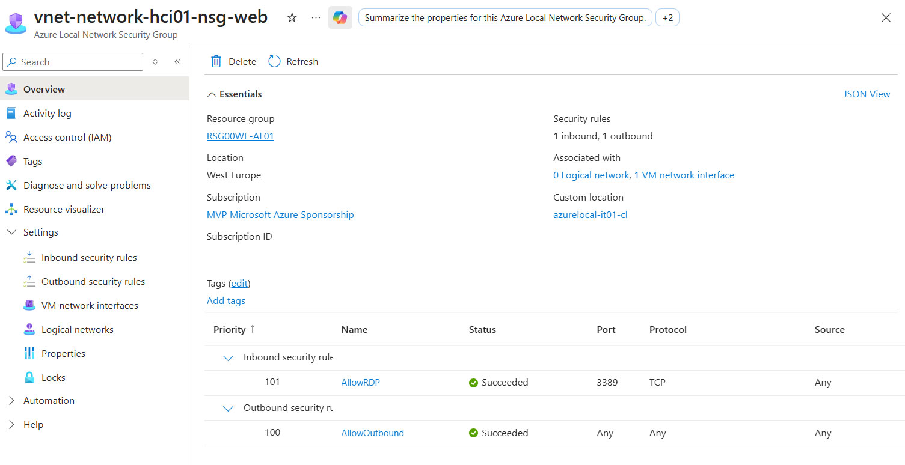Click the Protocol column header
The height and width of the screenshot is (465, 905).
click(x=668, y=329)
